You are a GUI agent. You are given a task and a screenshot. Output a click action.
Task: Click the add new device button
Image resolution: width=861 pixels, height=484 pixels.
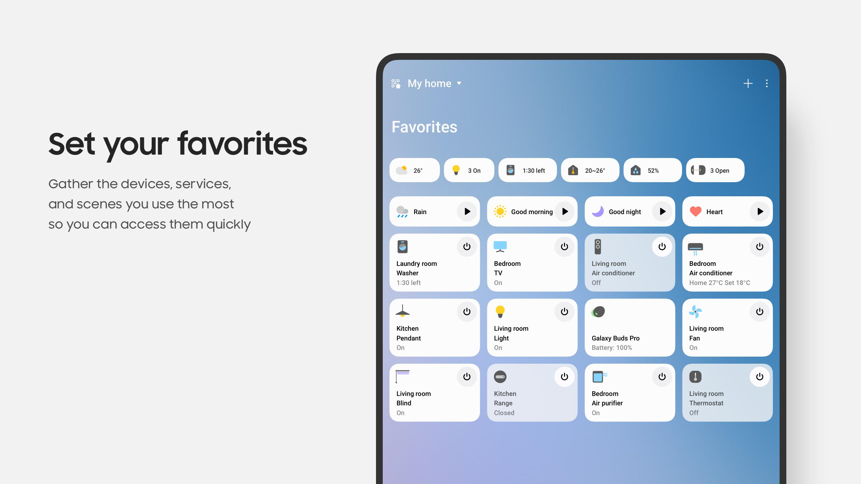pos(748,83)
